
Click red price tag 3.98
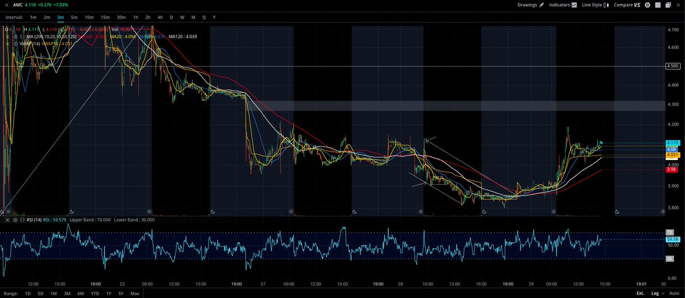point(671,169)
